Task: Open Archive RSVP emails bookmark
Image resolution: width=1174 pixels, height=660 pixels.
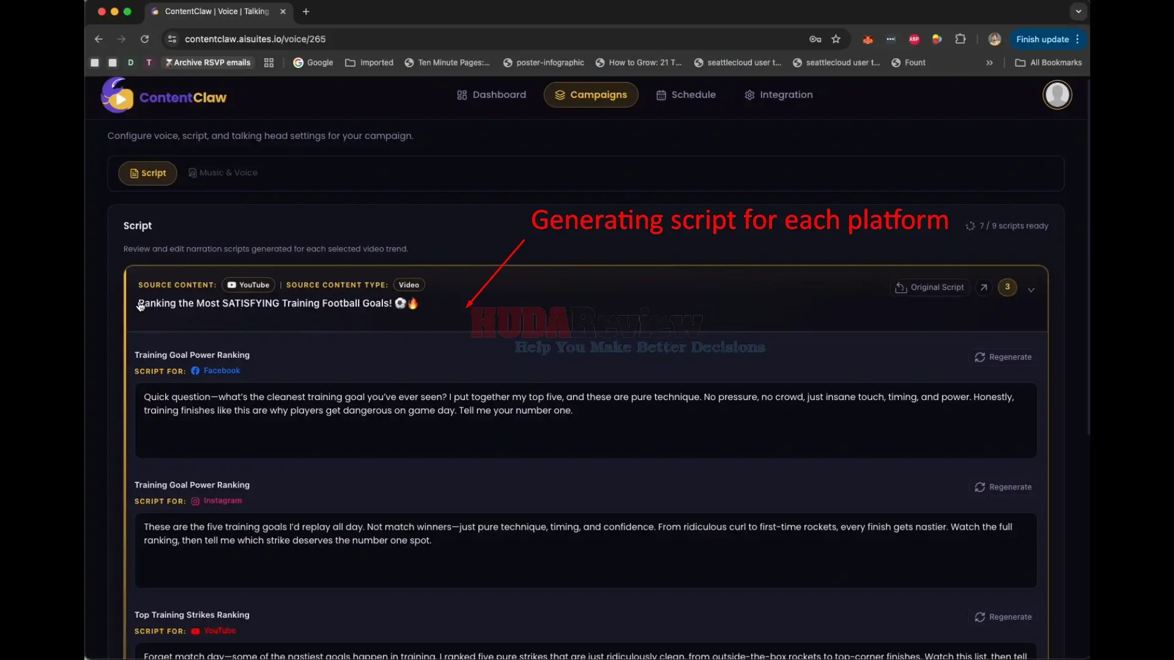Action: tap(208, 62)
